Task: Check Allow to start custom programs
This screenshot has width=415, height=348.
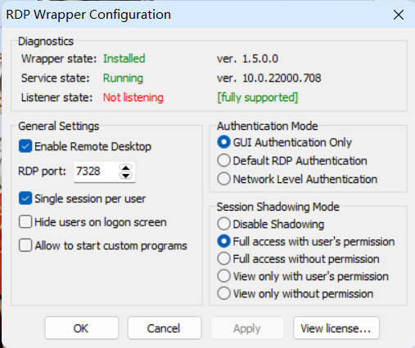Action: pos(25,245)
